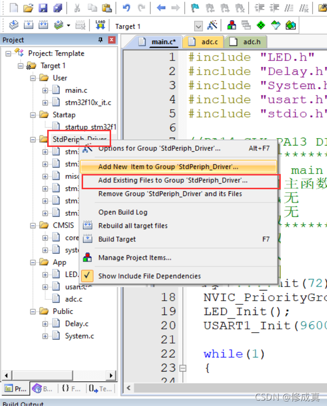Collapse the Target 1 tree node
The height and width of the screenshot is (406, 327).
[x=21, y=66]
